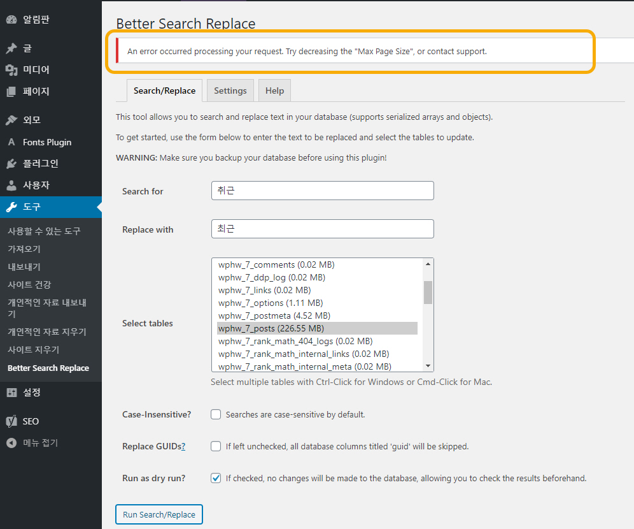Screen dimensions: 634x529
Task: Select wphw_7_options table
Action: 317,303
